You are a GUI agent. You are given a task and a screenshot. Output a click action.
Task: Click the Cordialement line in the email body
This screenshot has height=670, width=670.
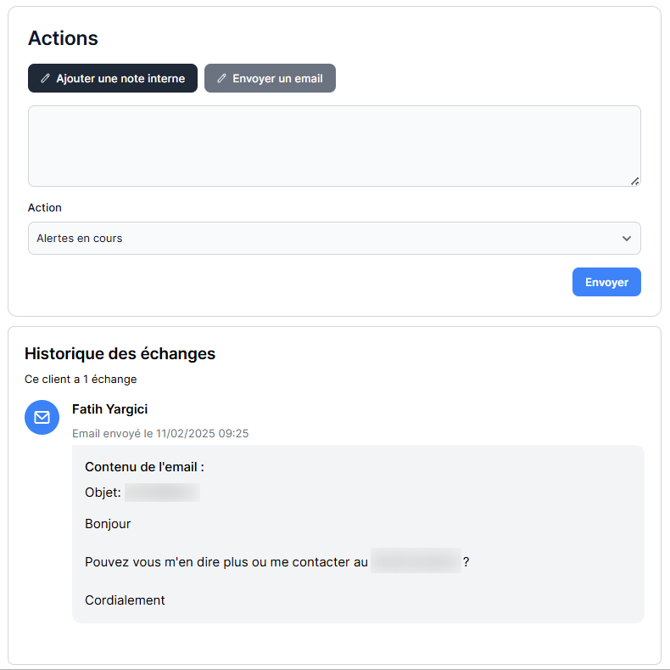click(x=125, y=600)
